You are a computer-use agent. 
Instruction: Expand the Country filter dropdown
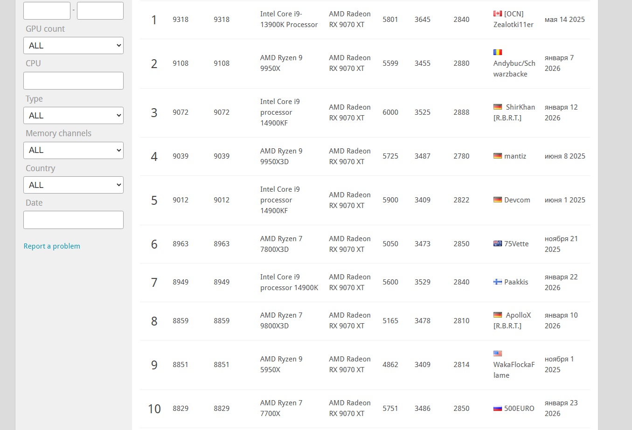coord(73,185)
